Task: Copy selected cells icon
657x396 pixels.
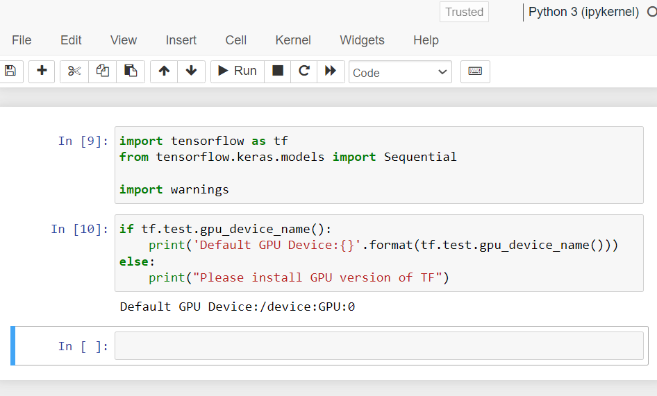Action: [x=103, y=71]
